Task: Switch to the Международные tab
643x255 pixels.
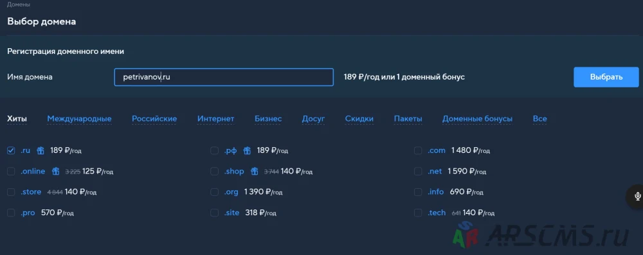Action: (x=79, y=119)
